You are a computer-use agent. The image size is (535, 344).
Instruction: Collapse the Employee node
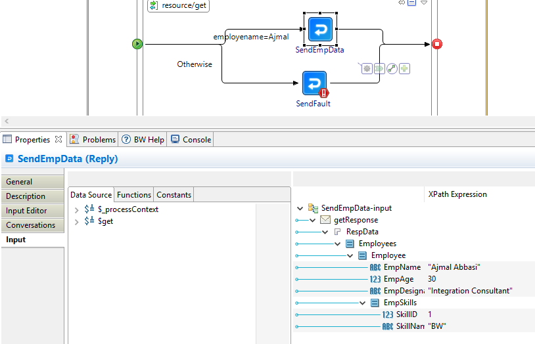350,255
